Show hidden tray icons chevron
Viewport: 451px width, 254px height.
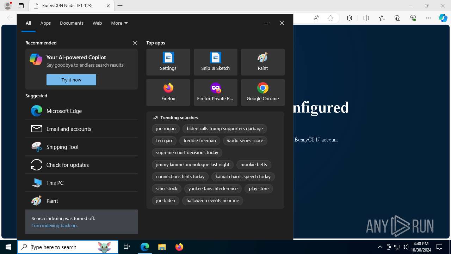(380, 247)
